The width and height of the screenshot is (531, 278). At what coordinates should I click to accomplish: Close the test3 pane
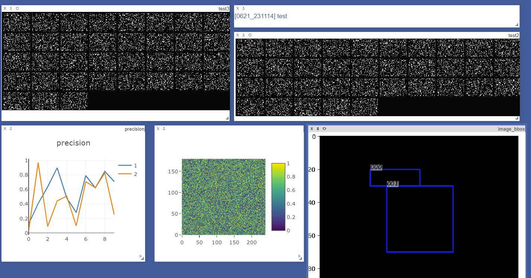pyautogui.click(x=5, y=8)
